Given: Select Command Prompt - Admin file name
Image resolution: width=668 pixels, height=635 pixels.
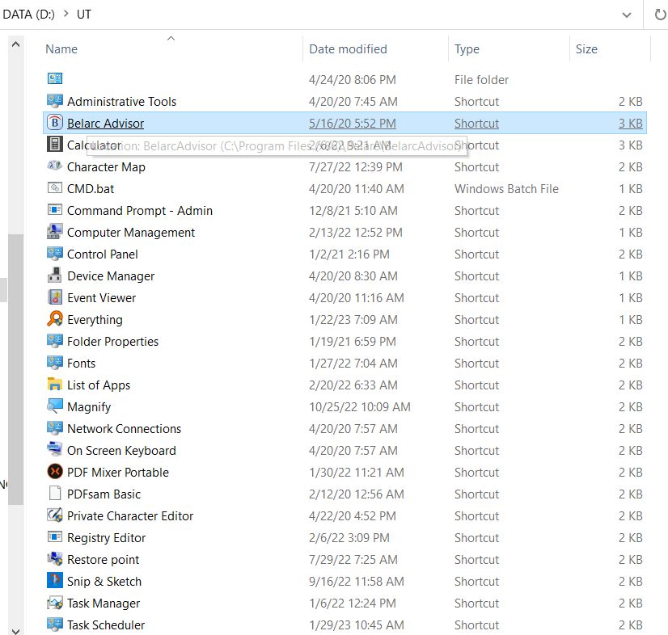Looking at the screenshot, I should (x=140, y=210).
